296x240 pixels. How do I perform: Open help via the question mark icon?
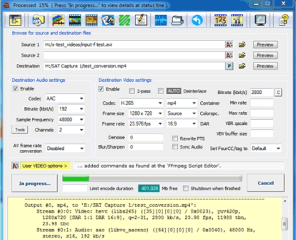(x=283, y=20)
